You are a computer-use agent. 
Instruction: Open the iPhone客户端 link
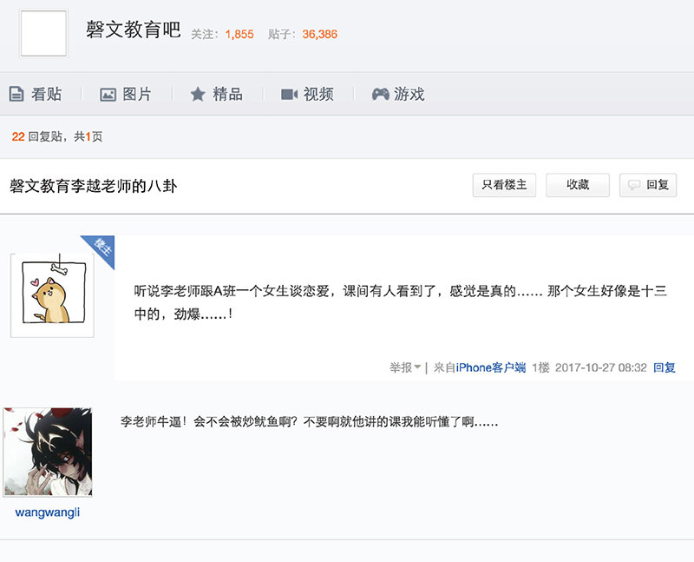pos(491,367)
